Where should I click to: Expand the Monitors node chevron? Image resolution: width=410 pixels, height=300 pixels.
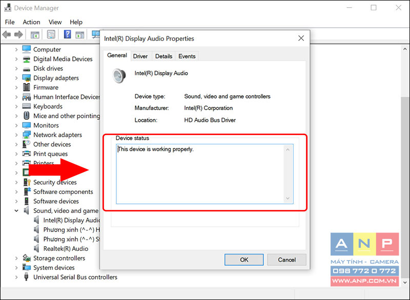[x=16, y=125]
